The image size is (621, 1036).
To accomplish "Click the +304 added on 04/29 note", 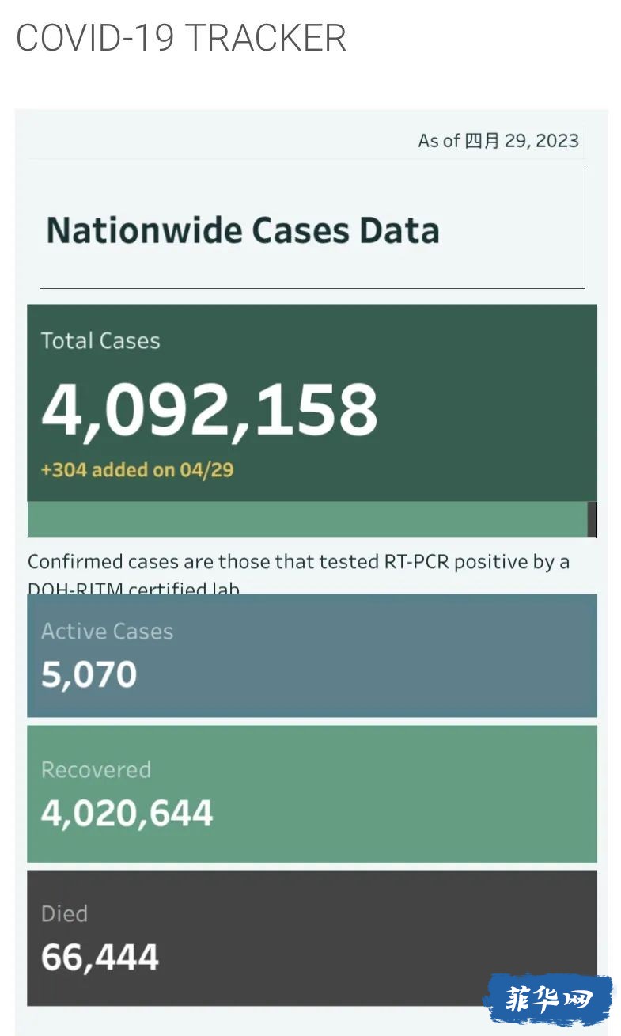I will coord(137,470).
